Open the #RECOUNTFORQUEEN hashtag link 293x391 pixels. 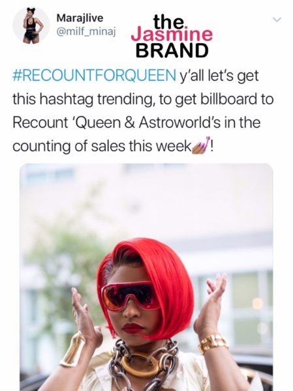coord(94,76)
